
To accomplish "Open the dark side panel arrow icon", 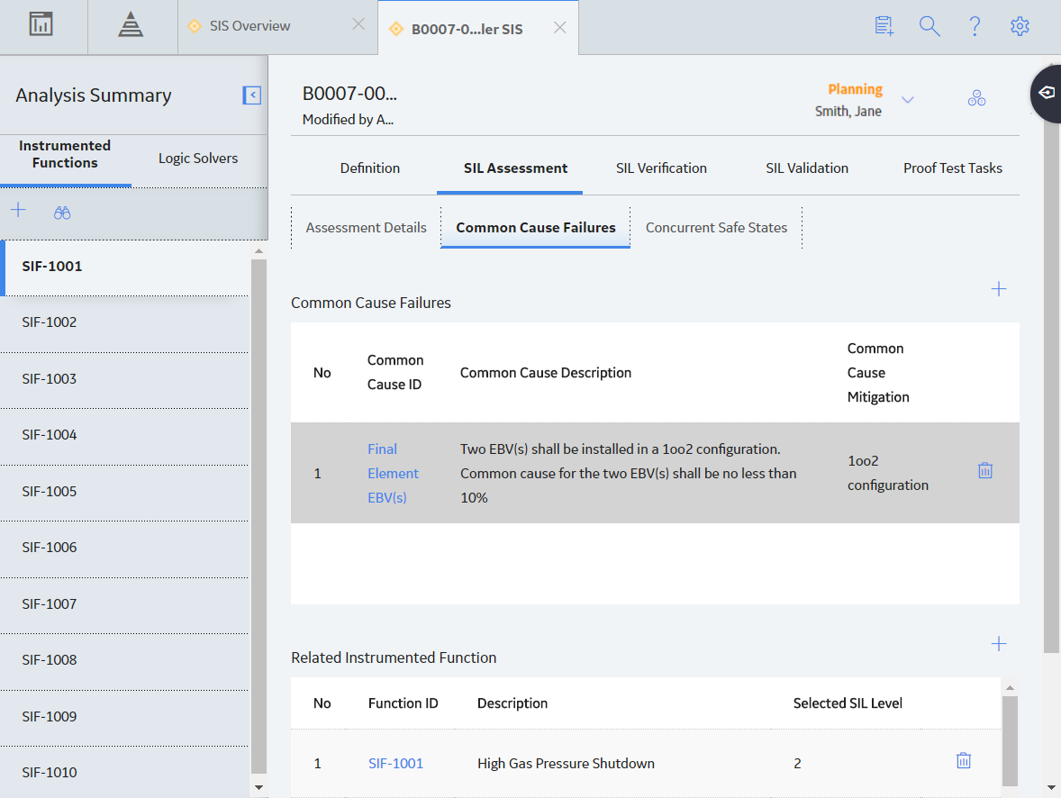I will 1046,93.
